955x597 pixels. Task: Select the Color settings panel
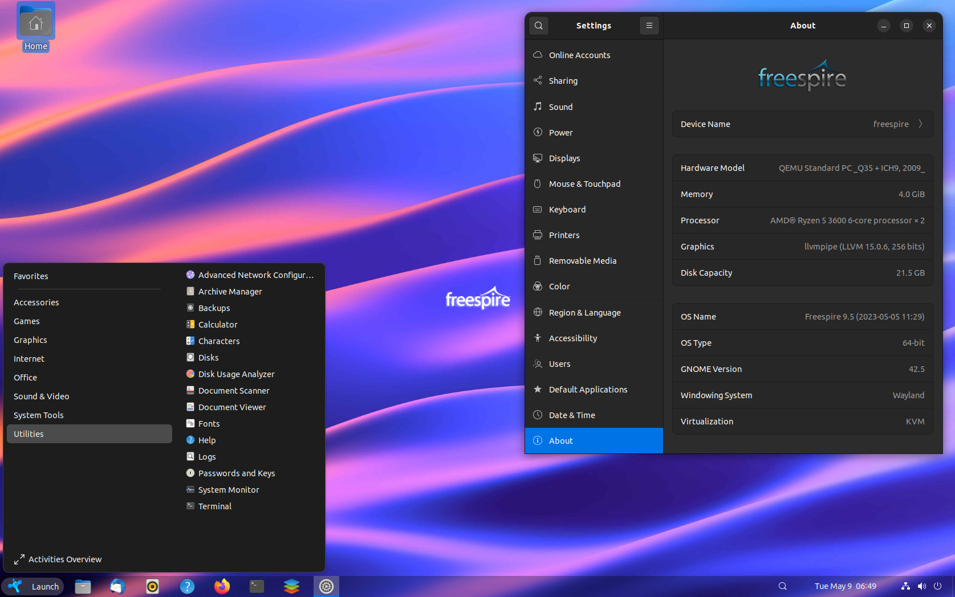(594, 286)
